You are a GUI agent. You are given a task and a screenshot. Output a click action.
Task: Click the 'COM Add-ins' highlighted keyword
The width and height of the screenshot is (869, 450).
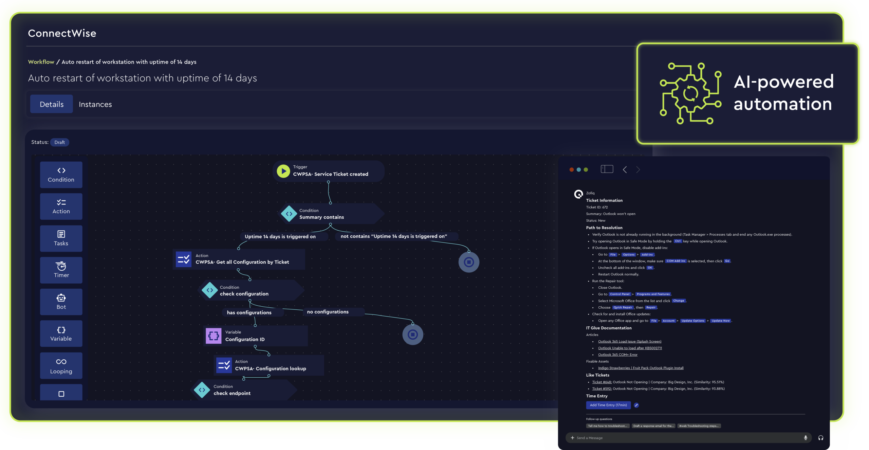pos(676,261)
